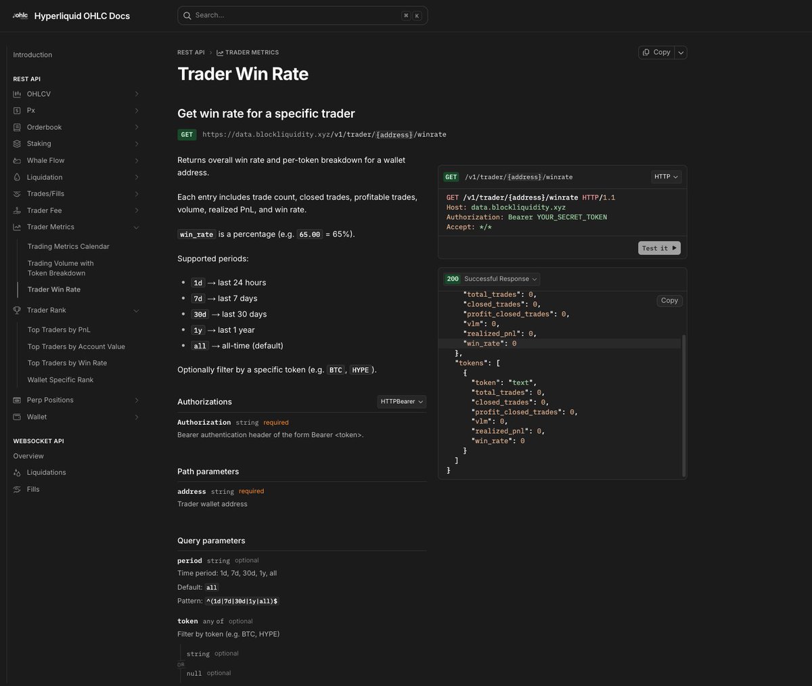Click the Hyperliquid OHLC Docs logo
The height and width of the screenshot is (686, 812).
(x=20, y=16)
